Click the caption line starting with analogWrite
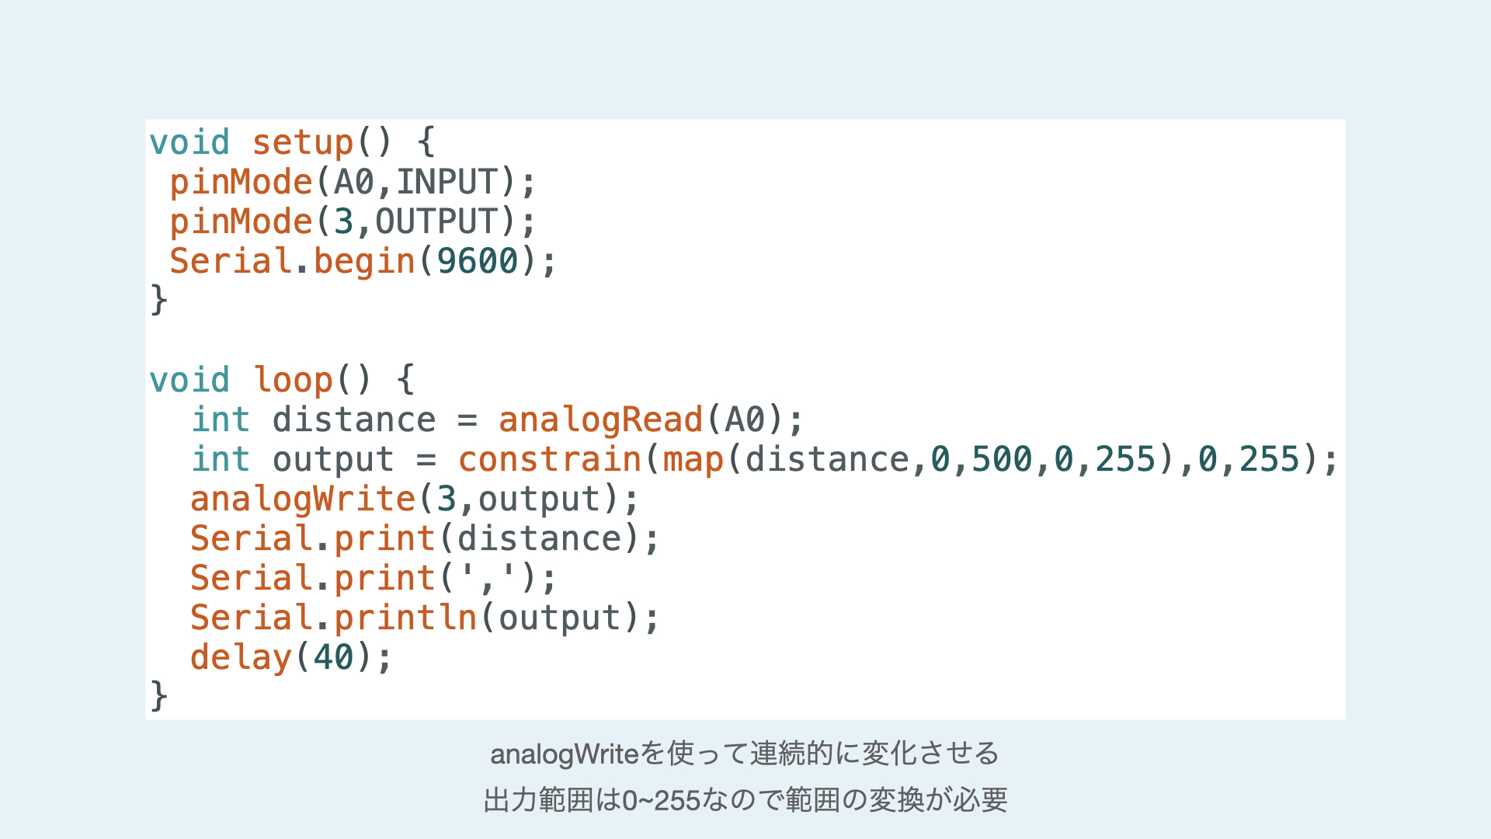 click(x=744, y=754)
